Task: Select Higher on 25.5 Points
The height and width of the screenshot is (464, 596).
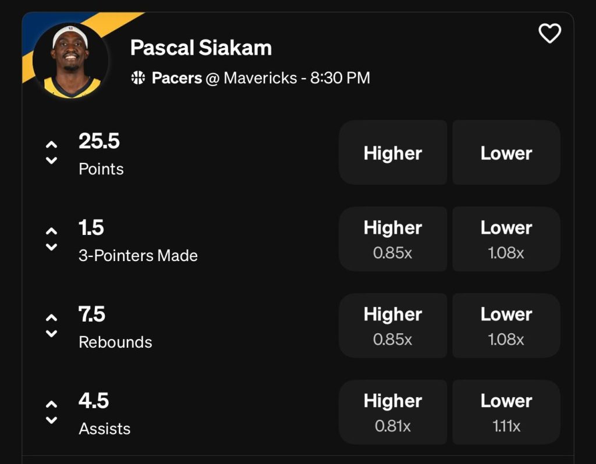Action: pyautogui.click(x=393, y=153)
